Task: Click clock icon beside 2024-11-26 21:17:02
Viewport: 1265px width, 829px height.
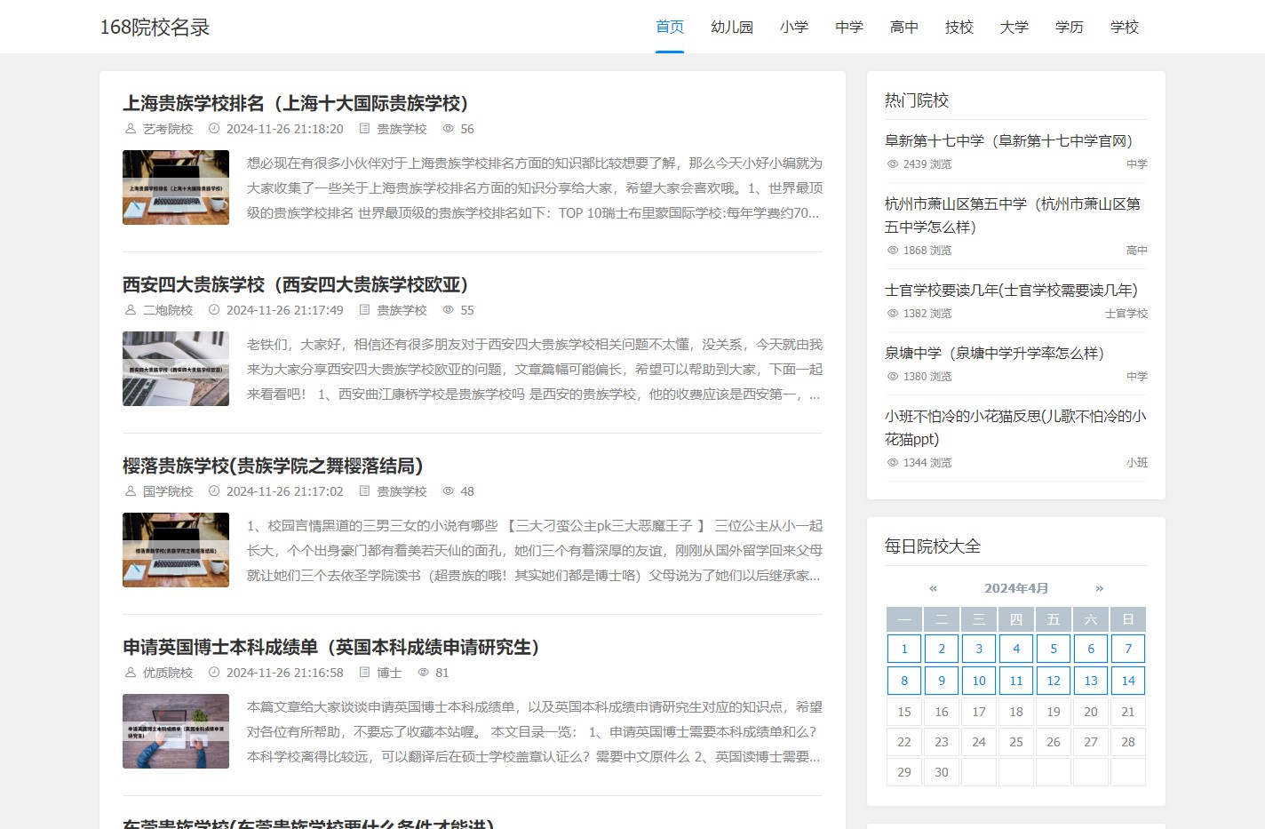Action: click(214, 491)
